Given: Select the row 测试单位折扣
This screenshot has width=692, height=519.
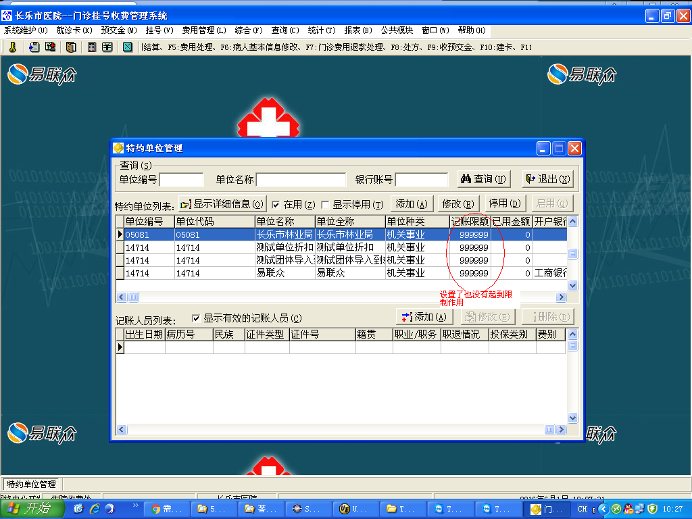Looking at the screenshot, I should click(341, 247).
